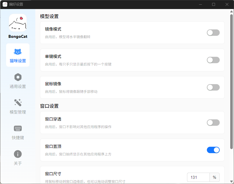Switch on 窗口穿透

click(x=213, y=123)
